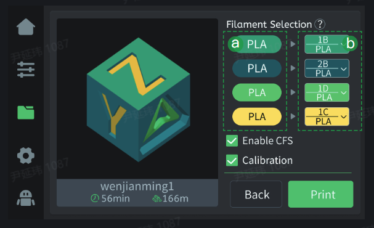Click the Back button

[x=256, y=194]
